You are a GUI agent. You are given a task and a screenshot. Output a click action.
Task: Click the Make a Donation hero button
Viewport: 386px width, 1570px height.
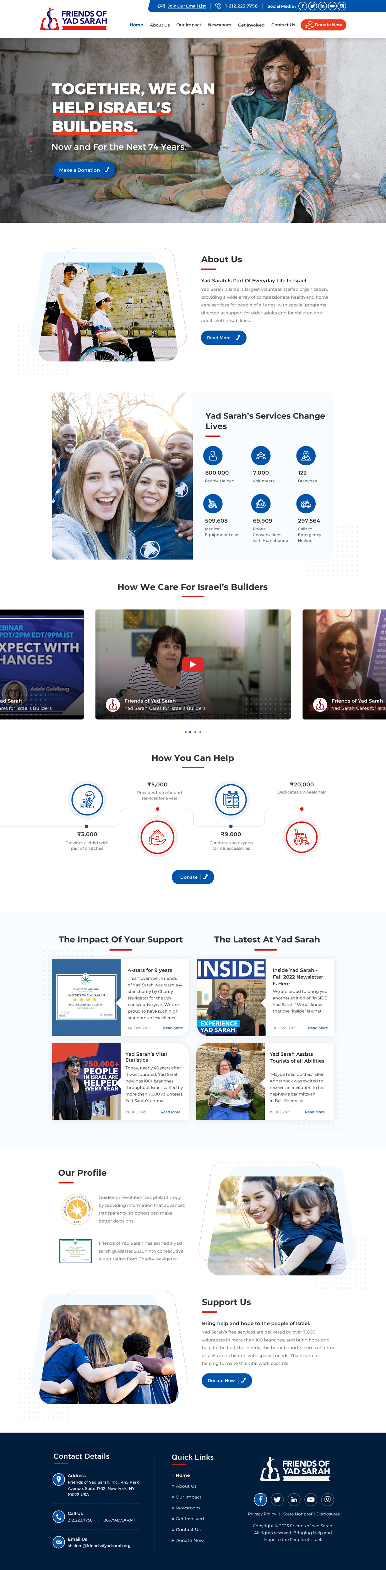(x=84, y=170)
